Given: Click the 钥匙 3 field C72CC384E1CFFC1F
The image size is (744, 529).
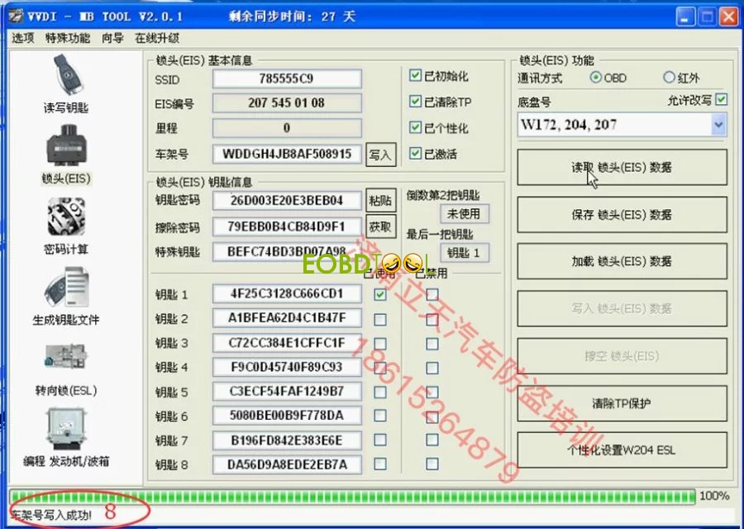Looking at the screenshot, I should point(287,342).
